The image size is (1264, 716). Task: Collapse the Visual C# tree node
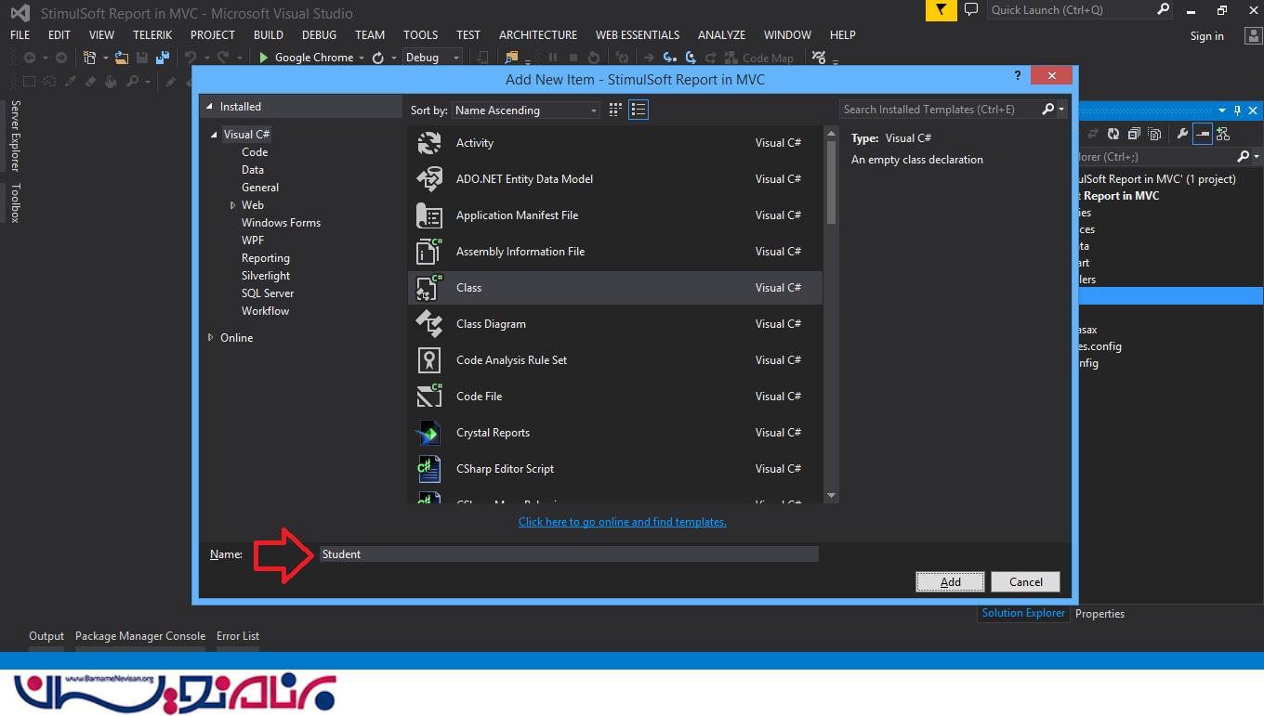click(213, 135)
